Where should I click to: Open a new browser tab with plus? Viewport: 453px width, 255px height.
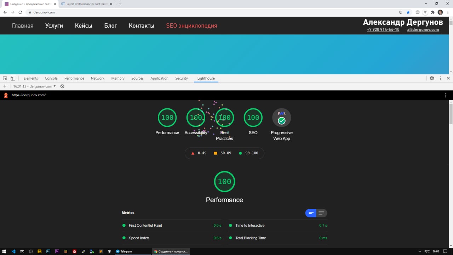tap(120, 4)
